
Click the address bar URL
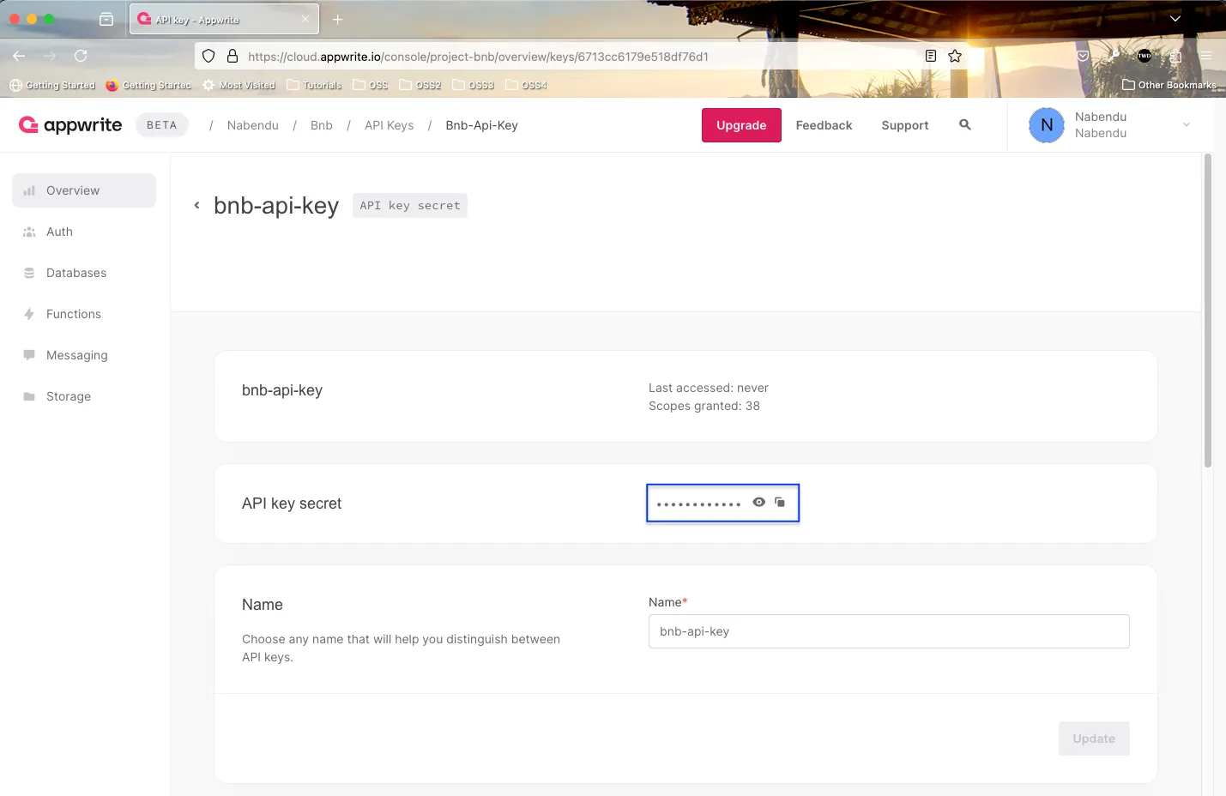coord(478,57)
